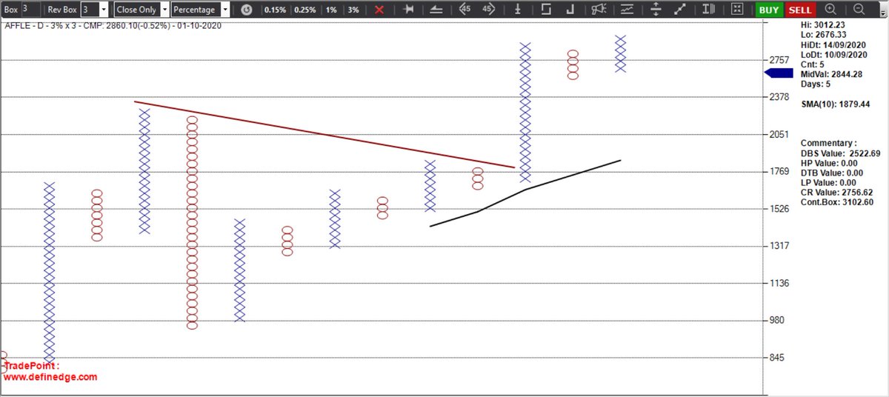Click the black SMA line on chart
Viewport: 889px width, 397px height.
click(525, 190)
